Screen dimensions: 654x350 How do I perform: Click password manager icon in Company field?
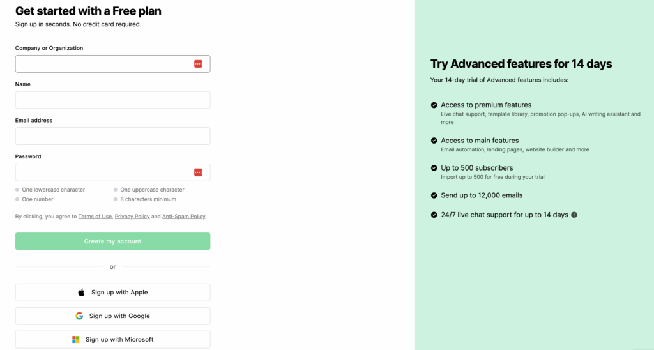(198, 64)
